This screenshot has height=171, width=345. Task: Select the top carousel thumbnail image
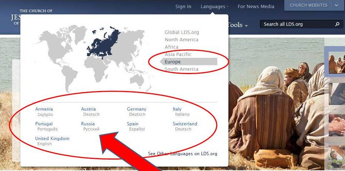(x=337, y=63)
